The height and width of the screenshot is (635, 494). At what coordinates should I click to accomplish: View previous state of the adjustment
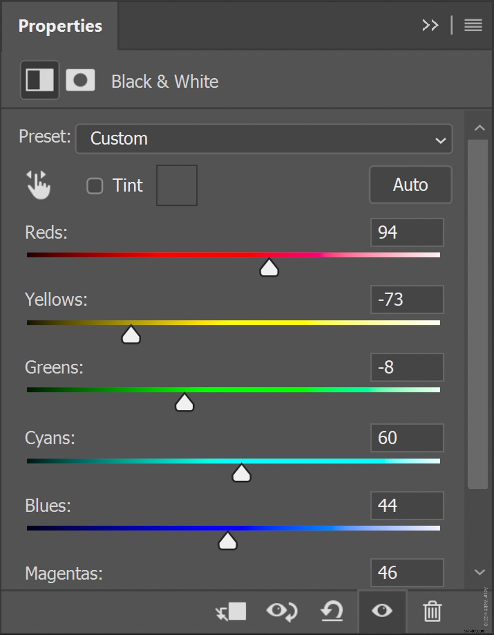281,611
